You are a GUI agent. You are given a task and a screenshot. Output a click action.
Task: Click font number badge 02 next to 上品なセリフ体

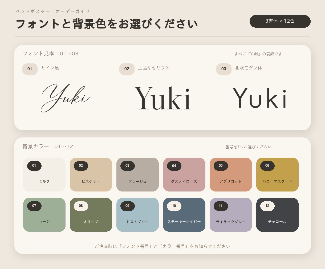pos(127,69)
